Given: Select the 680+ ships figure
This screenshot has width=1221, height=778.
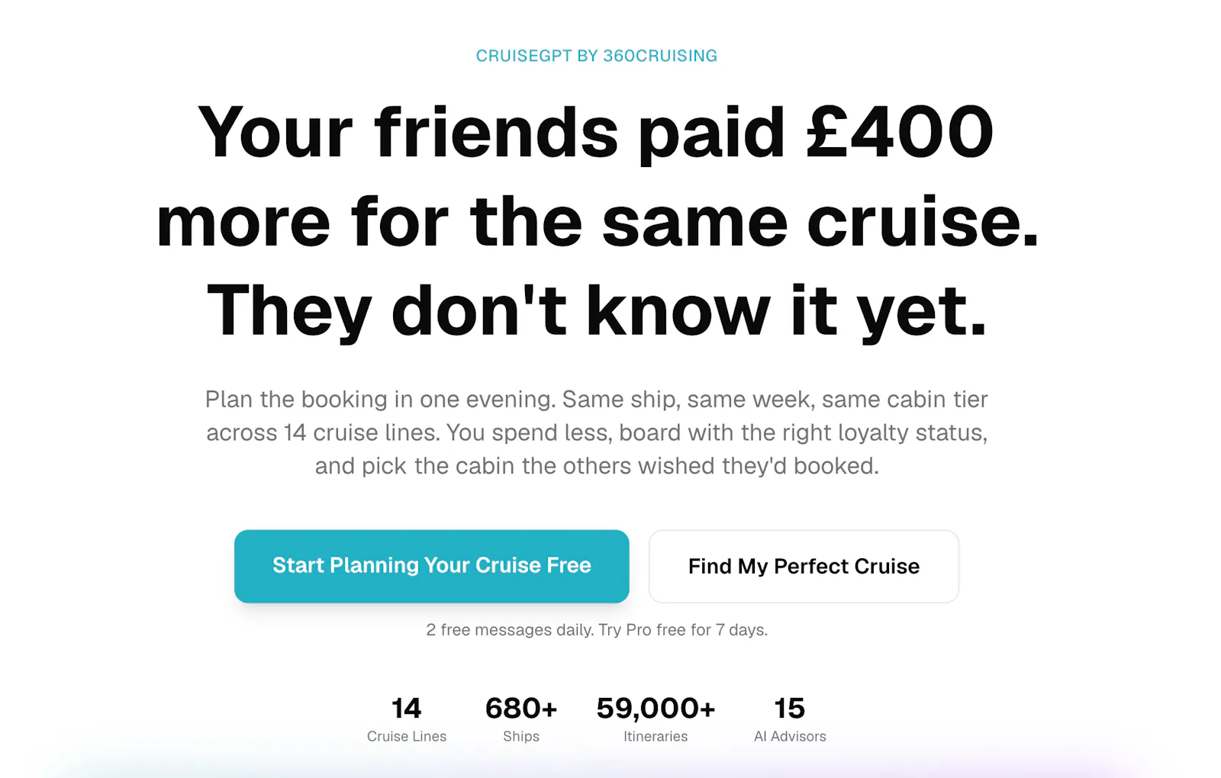Looking at the screenshot, I should point(521,709).
